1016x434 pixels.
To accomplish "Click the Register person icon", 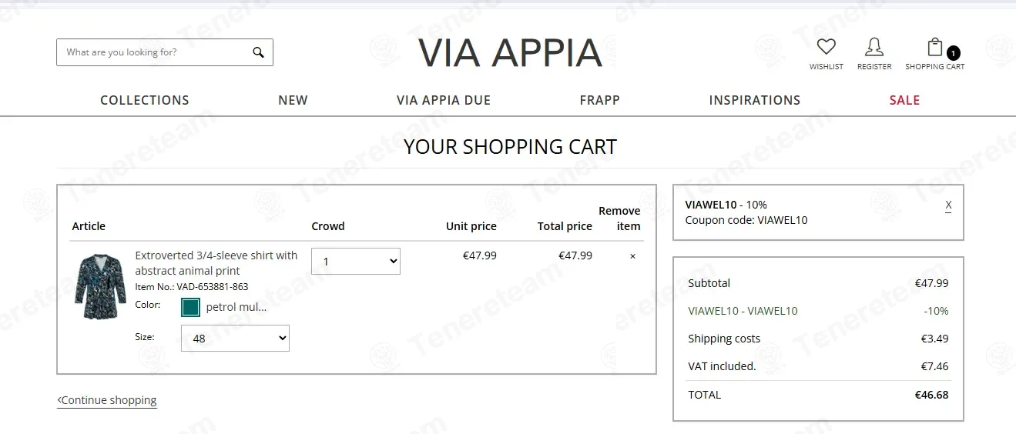I will pyautogui.click(x=874, y=47).
